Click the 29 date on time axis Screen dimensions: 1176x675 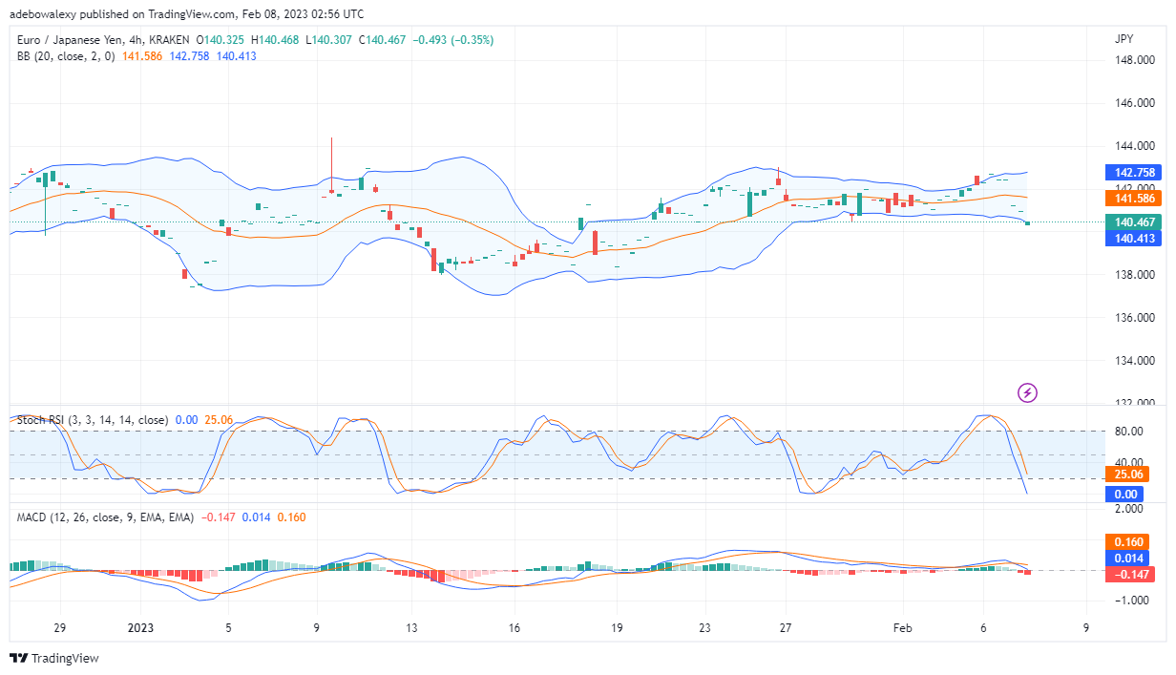pyautogui.click(x=60, y=628)
